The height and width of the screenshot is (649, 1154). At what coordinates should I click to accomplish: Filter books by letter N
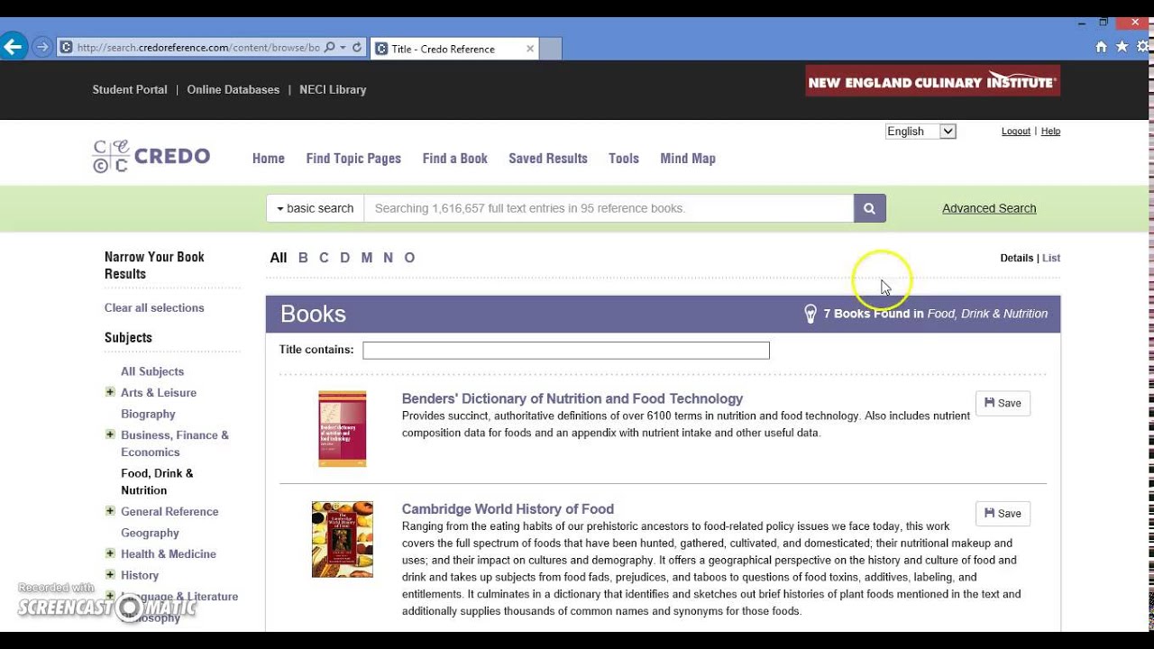(388, 258)
